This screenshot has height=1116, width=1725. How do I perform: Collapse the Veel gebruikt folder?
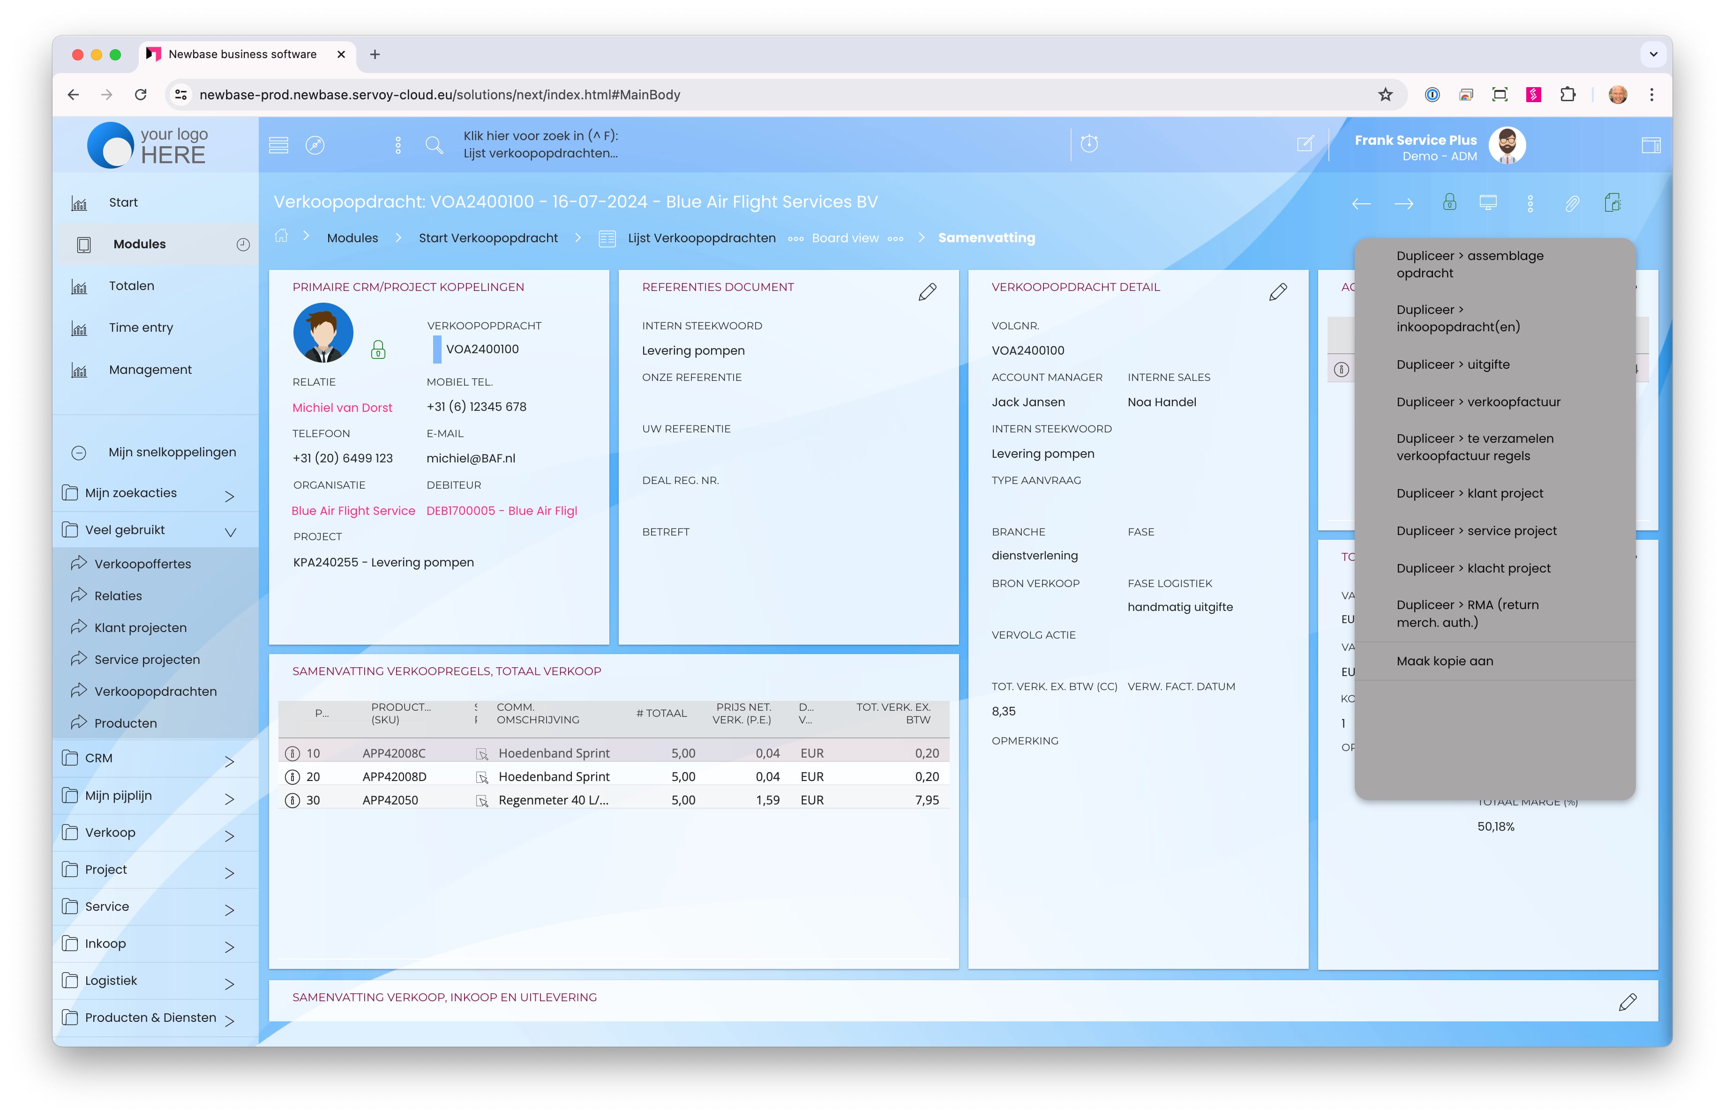click(x=230, y=532)
